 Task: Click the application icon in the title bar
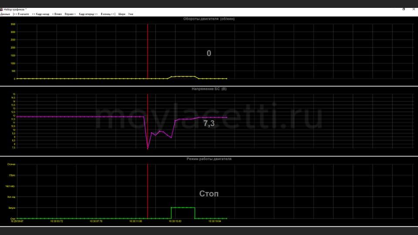coord(2,9)
